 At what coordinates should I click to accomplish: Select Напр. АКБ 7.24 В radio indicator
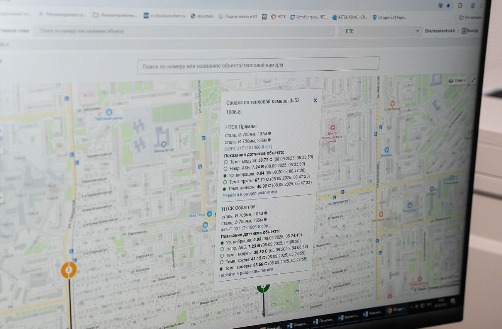[226, 169]
